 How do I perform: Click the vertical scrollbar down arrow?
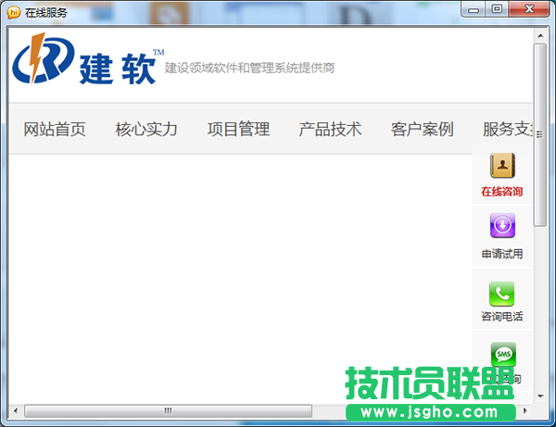point(540,395)
